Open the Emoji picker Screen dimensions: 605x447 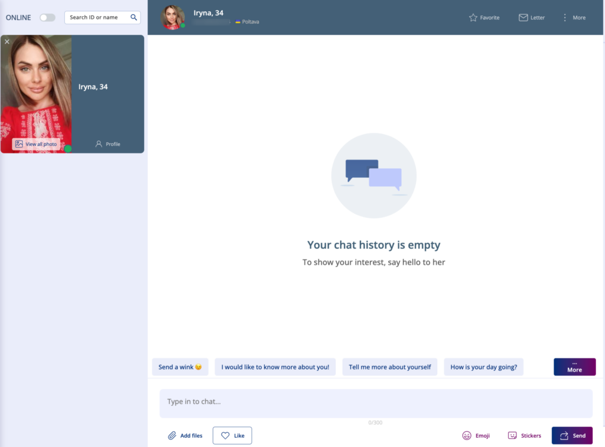click(476, 435)
